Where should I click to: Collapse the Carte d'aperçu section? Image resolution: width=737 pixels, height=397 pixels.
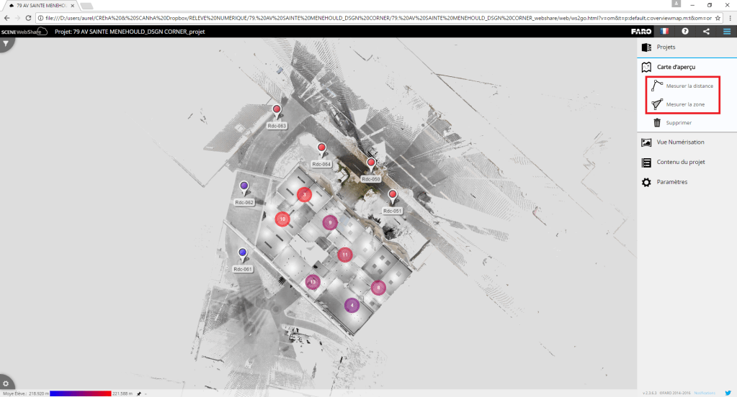(676, 67)
